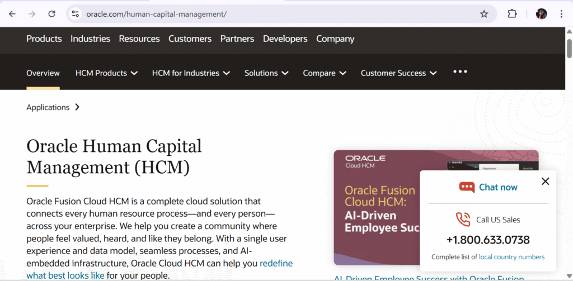
Task: Expand the HCM Products dropdown
Action: 106,73
